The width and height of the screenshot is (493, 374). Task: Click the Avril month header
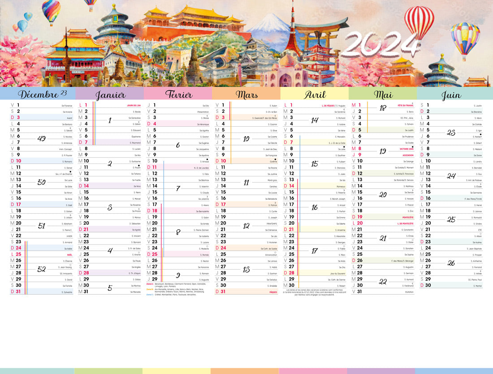[315, 94]
